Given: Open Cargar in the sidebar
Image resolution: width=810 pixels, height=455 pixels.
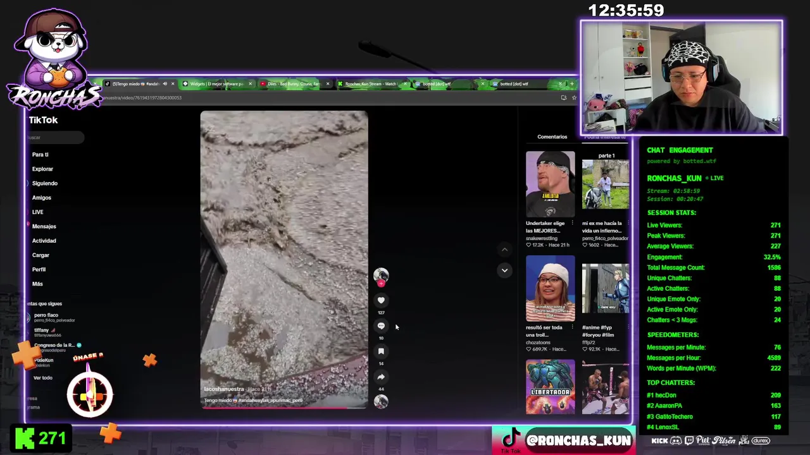Looking at the screenshot, I should coord(40,255).
